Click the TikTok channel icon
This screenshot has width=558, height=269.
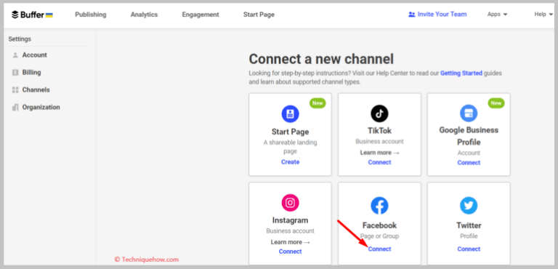(379, 113)
